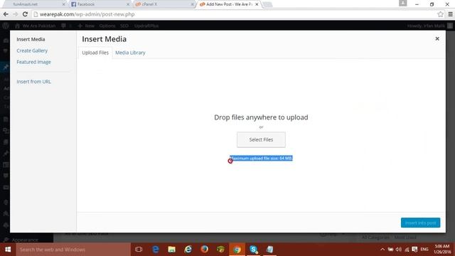Open Insert from URL option
Viewport: 455px width, 256px height.
click(x=33, y=82)
